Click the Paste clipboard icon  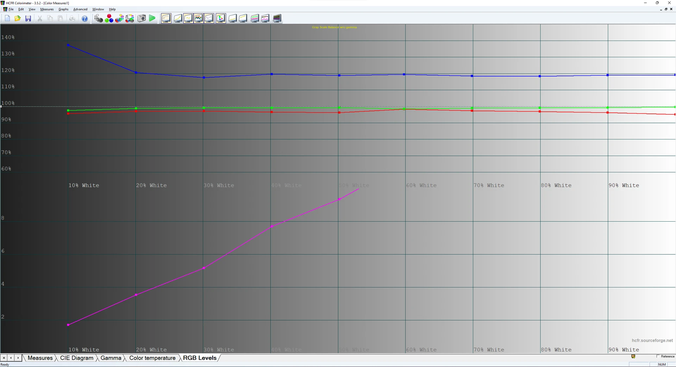tap(61, 18)
